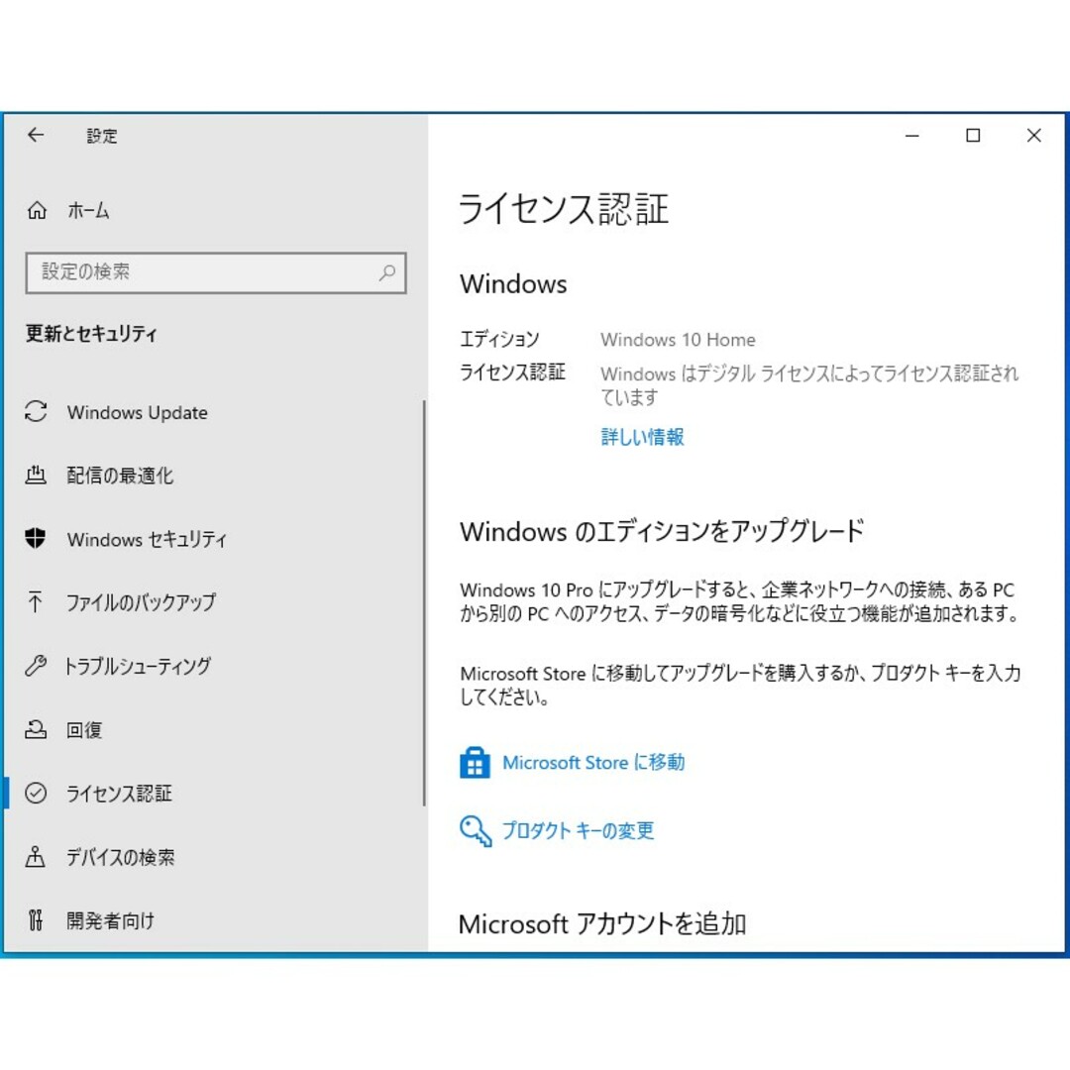The height and width of the screenshot is (1070, 1070).
Task: Minimize the Settings window
Action: click(911, 136)
